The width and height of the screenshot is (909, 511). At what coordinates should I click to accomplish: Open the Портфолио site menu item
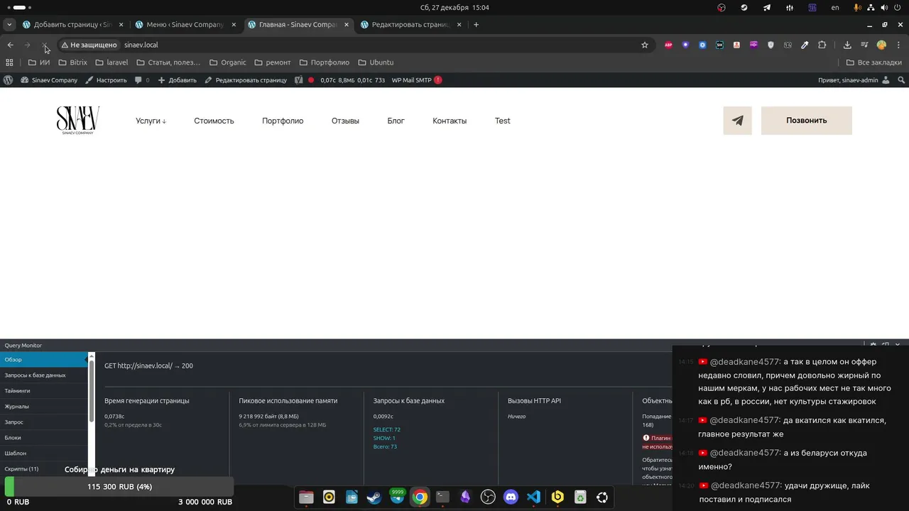coord(283,121)
